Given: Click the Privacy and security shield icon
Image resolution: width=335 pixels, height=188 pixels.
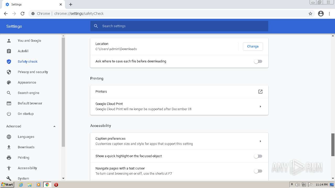Looking at the screenshot, I should pos(9,72).
